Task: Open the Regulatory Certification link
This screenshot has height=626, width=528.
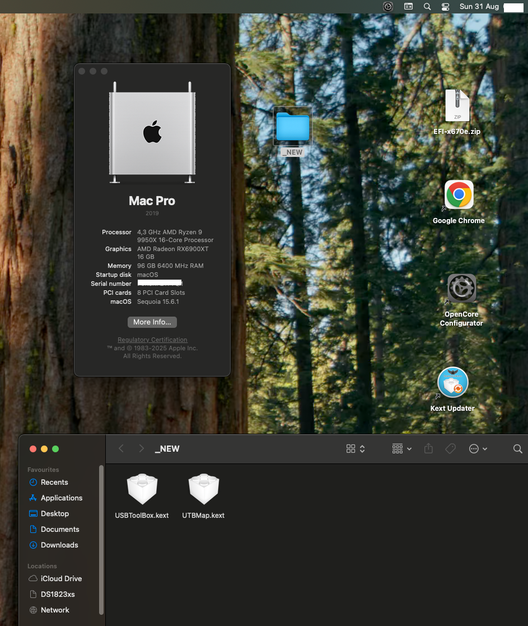Action: (152, 340)
